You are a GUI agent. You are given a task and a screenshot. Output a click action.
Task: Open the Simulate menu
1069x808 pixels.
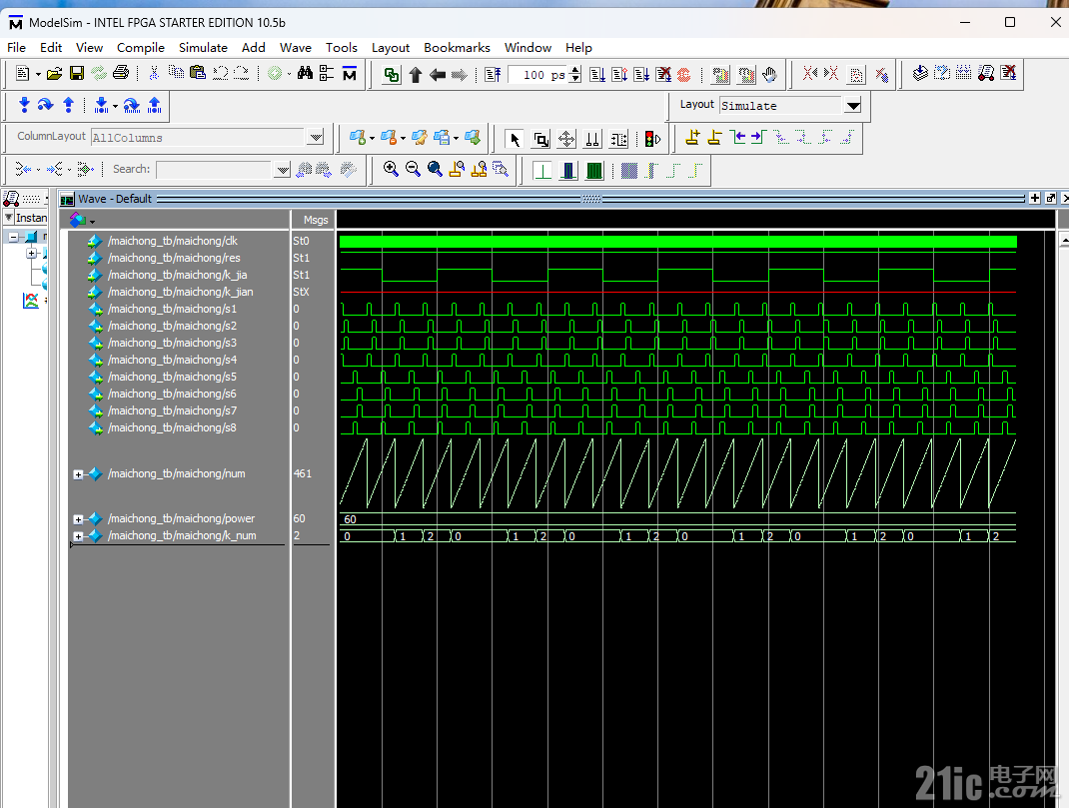203,48
